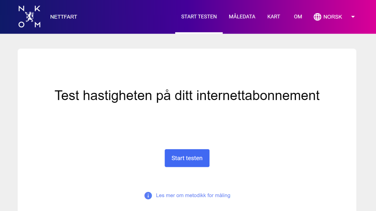Screen dimensions: 376x211
Task: Click the Nkom logo letters N-K-O-M
Action: pos(29,16)
